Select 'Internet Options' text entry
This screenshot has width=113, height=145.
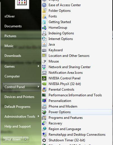pyautogui.click(x=61, y=39)
